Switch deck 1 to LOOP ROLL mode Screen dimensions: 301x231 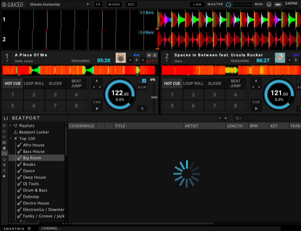[34, 83]
